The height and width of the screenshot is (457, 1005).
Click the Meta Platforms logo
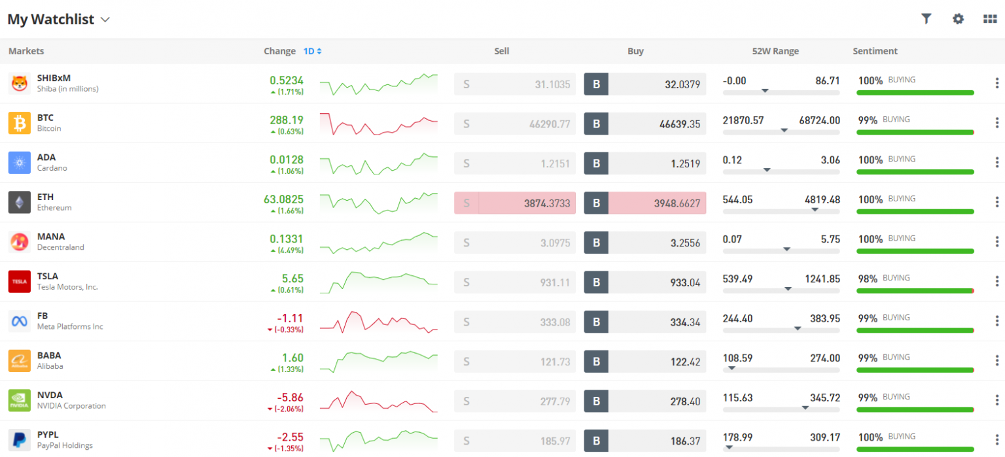(19, 321)
